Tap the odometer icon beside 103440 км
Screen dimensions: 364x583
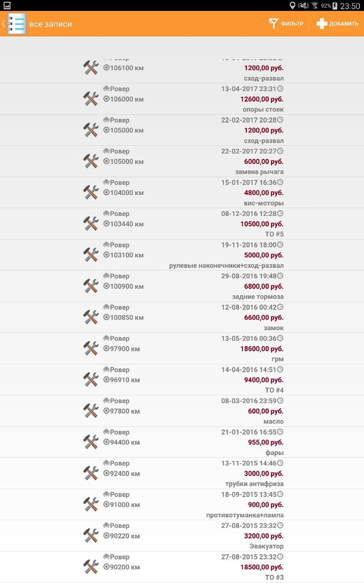(x=106, y=224)
